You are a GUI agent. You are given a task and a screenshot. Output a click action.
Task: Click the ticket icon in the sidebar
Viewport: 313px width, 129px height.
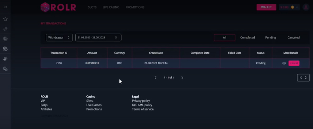click(5, 29)
